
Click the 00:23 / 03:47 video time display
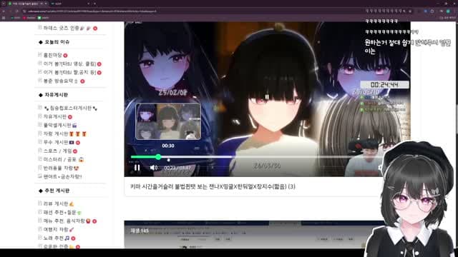coord(177,168)
